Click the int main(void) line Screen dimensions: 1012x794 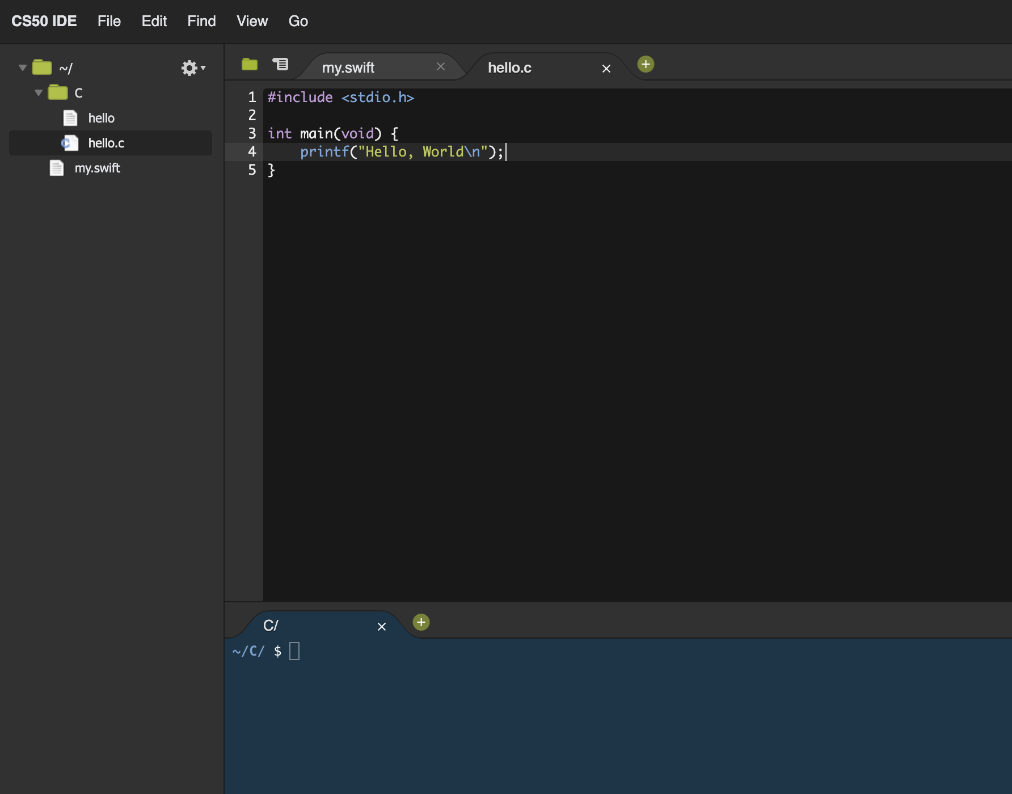333,133
